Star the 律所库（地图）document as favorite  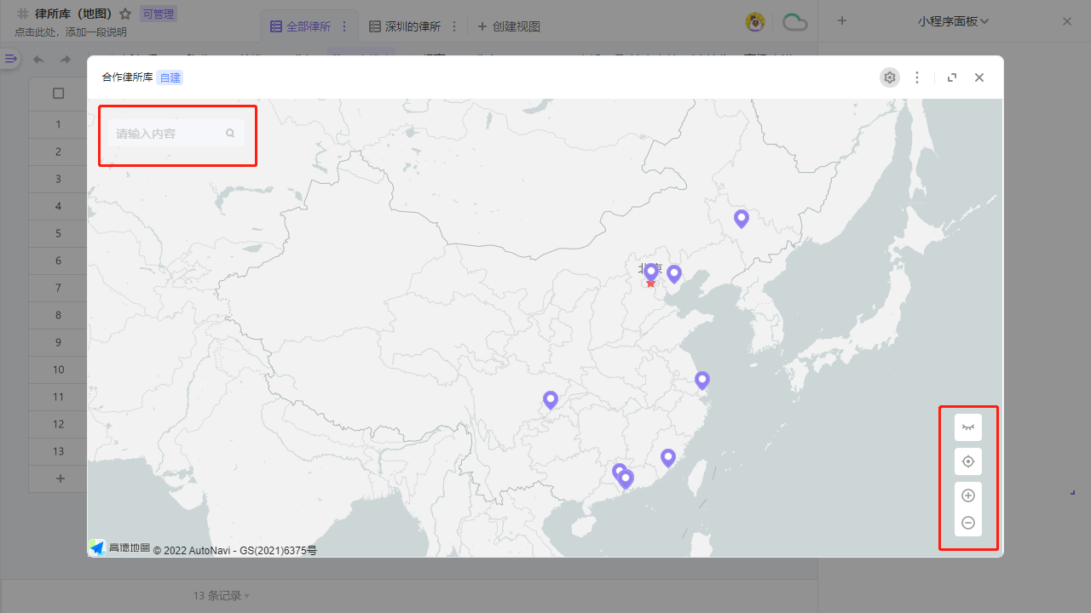coord(125,14)
